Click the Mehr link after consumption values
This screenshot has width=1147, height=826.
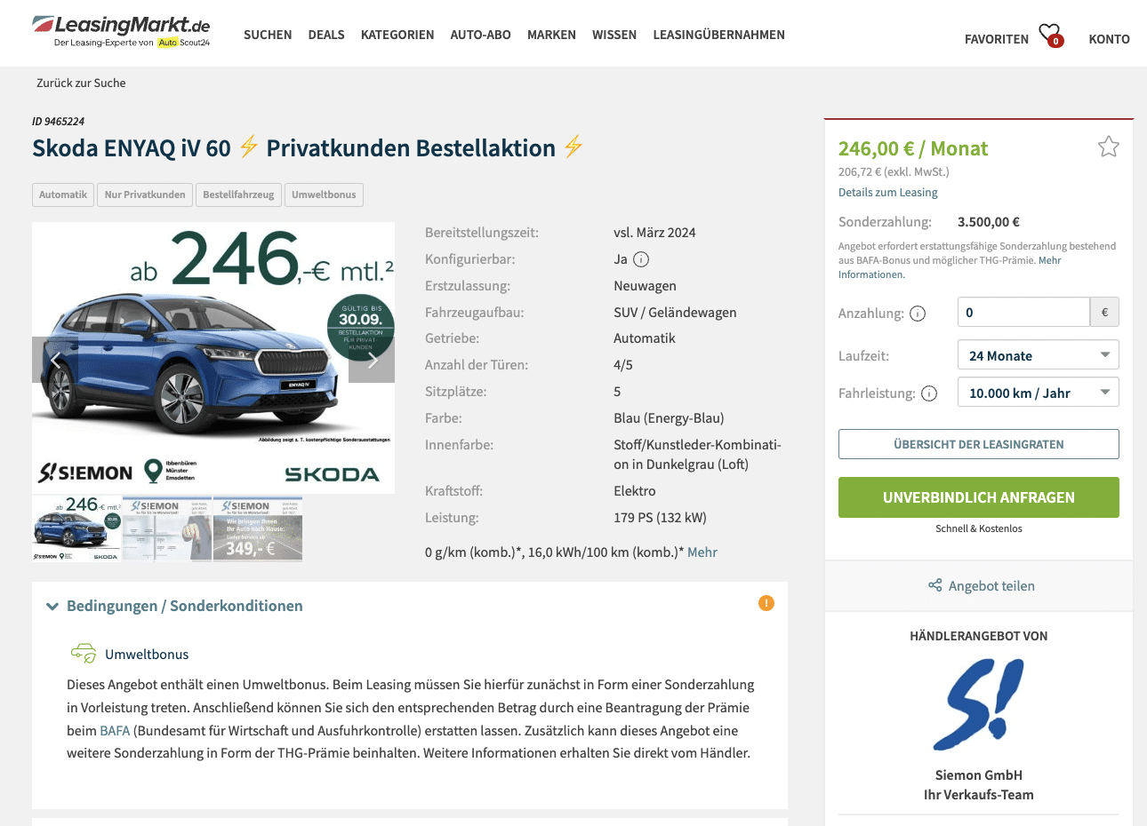702,552
